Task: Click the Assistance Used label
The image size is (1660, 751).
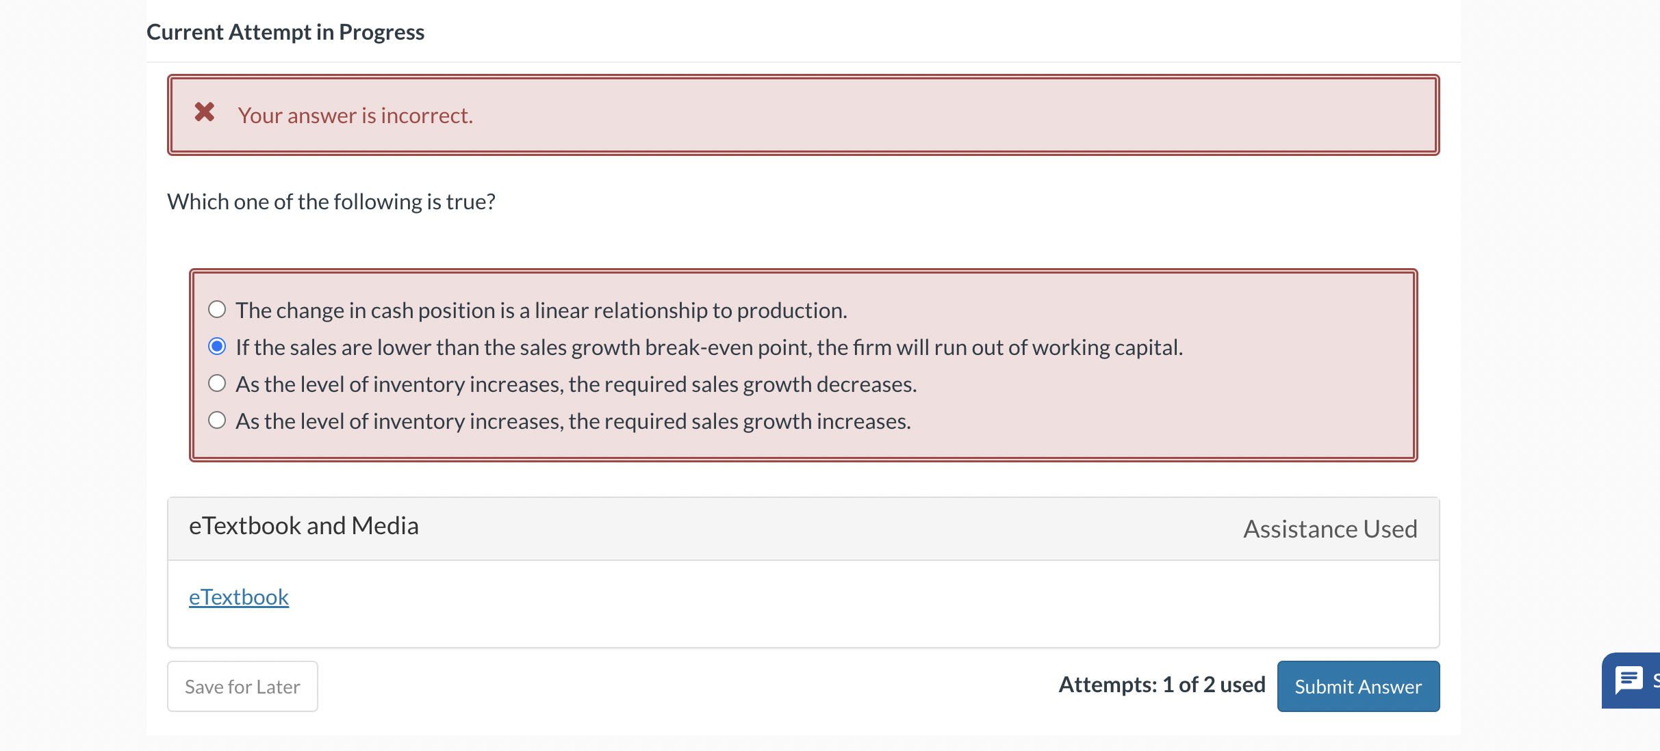Action: [x=1329, y=528]
